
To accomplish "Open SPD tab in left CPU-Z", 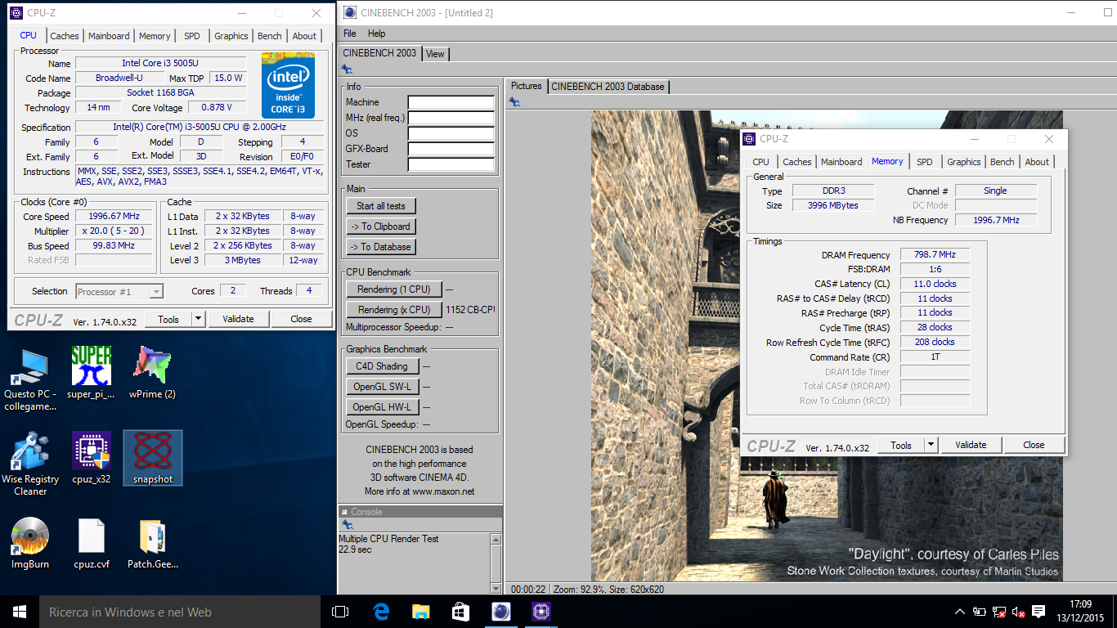I will click(x=191, y=36).
